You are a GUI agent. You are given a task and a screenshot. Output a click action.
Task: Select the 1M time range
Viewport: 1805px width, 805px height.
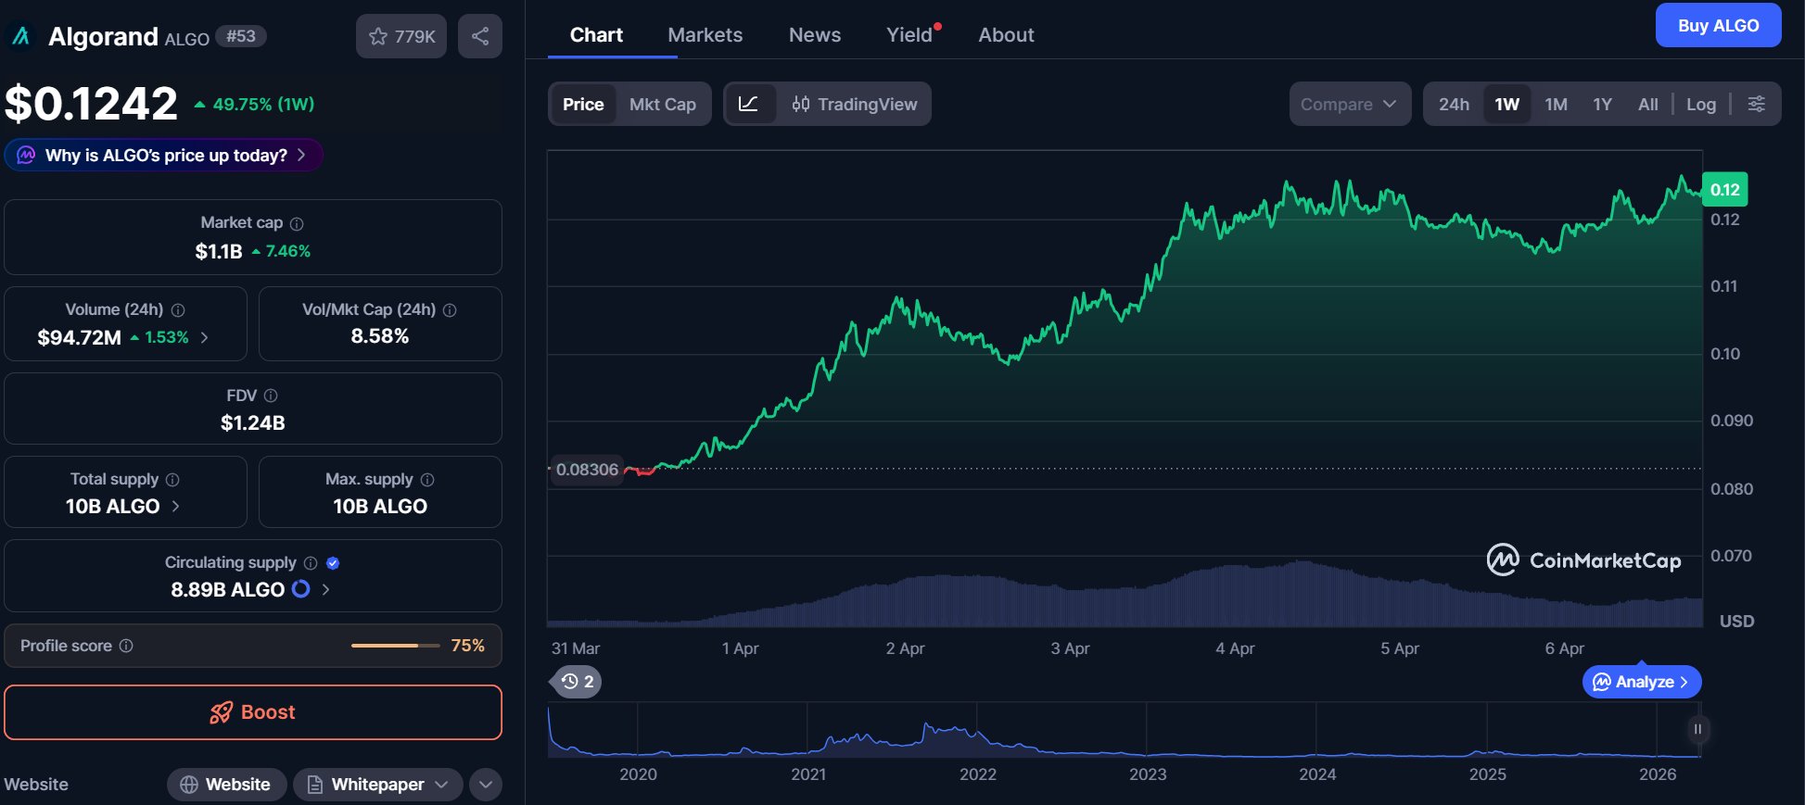click(x=1556, y=104)
